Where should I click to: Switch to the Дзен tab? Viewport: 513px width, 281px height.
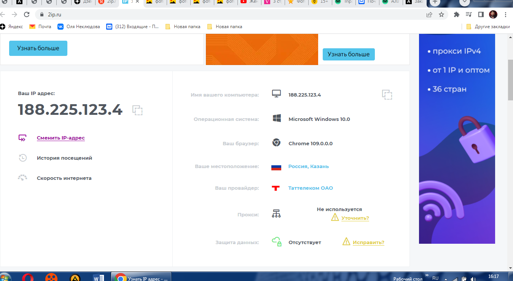(83, 2)
